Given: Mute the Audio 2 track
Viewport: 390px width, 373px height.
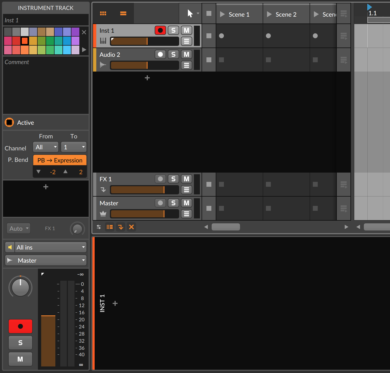Looking at the screenshot, I should pyautogui.click(x=186, y=54).
